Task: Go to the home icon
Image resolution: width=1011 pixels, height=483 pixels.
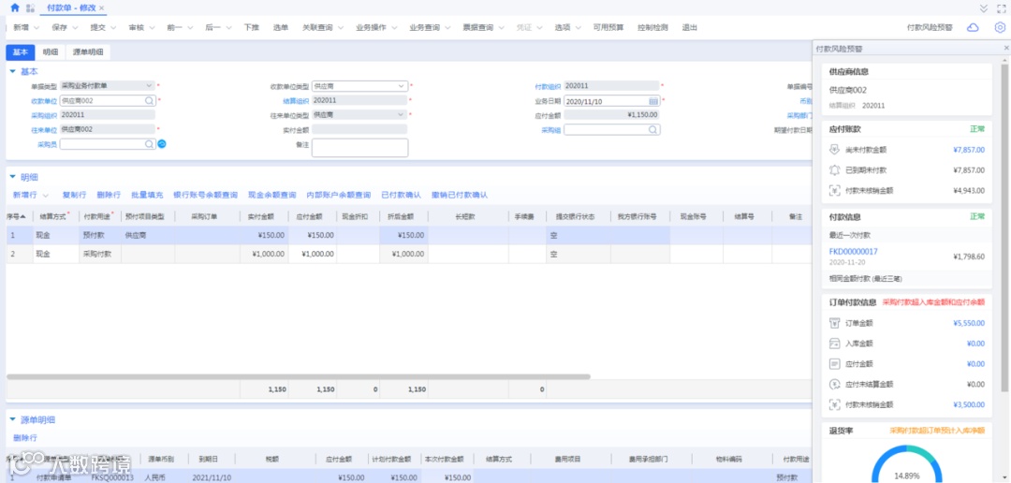Action: pyautogui.click(x=15, y=7)
